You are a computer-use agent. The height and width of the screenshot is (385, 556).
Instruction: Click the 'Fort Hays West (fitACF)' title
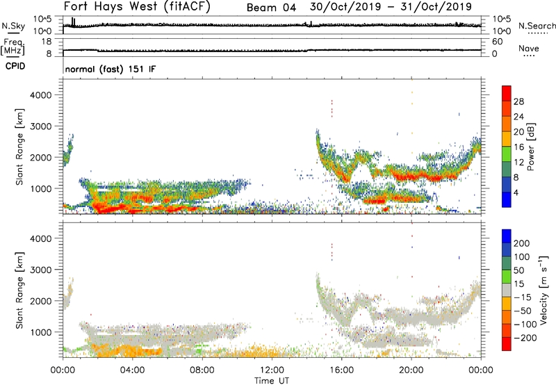(137, 6)
